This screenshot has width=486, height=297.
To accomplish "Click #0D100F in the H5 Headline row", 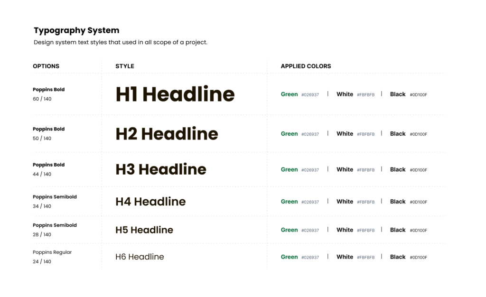I will tap(419, 231).
